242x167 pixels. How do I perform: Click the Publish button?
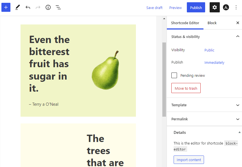pyautogui.click(x=196, y=7)
